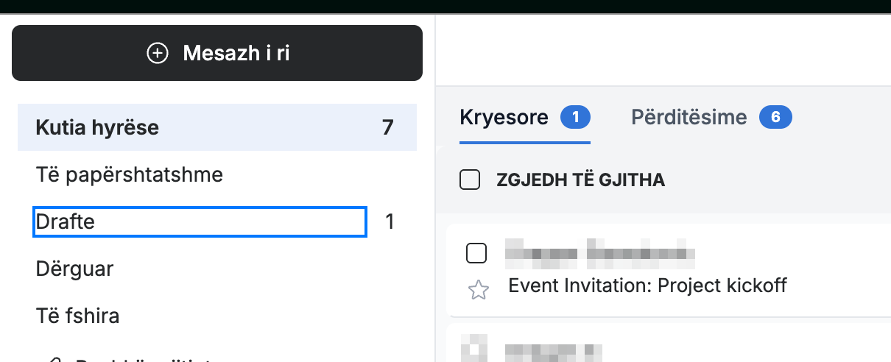Image resolution: width=891 pixels, height=362 pixels.
Task: Click the blurred sender name of first email
Action: click(600, 253)
